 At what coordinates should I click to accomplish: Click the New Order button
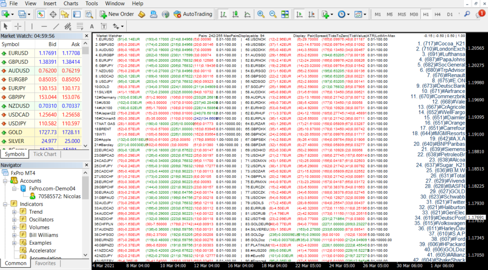(117, 14)
